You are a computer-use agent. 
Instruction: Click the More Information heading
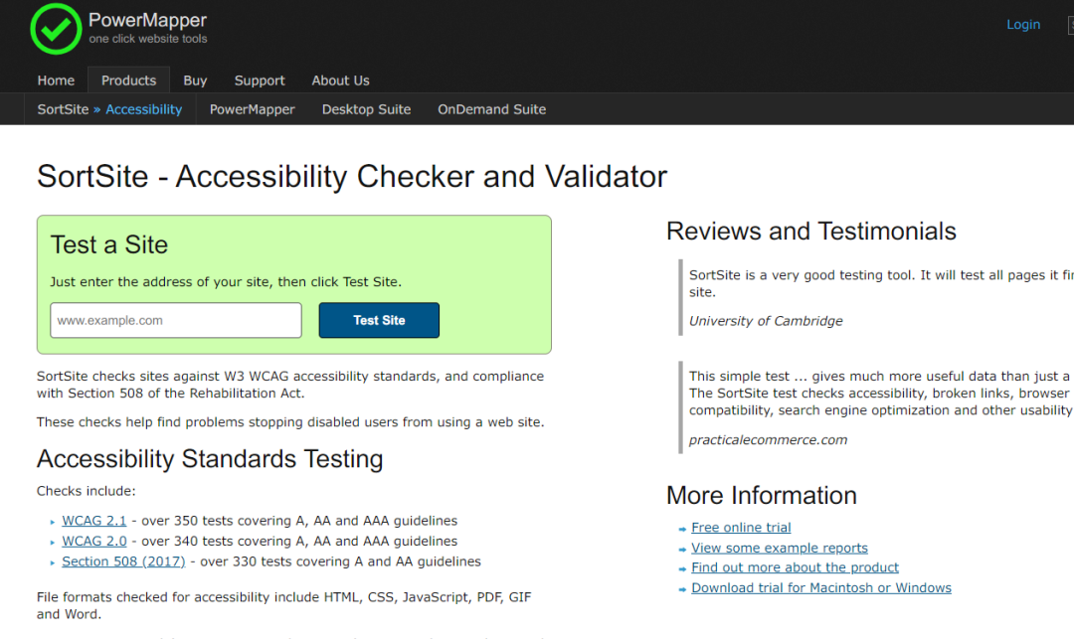tap(762, 495)
